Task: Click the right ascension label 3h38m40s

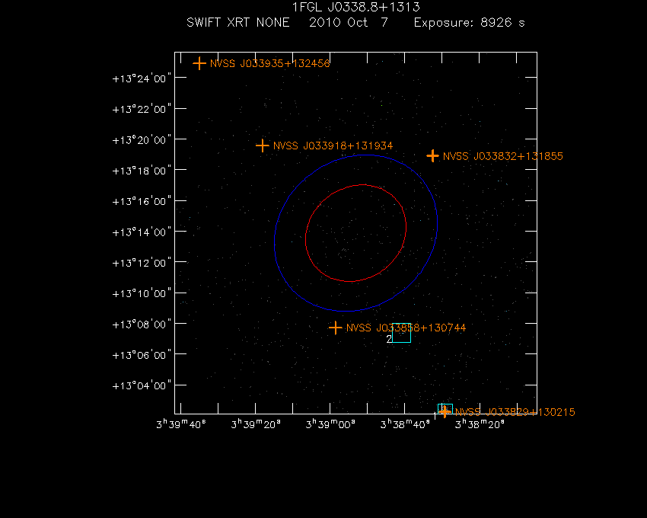Action: point(405,424)
